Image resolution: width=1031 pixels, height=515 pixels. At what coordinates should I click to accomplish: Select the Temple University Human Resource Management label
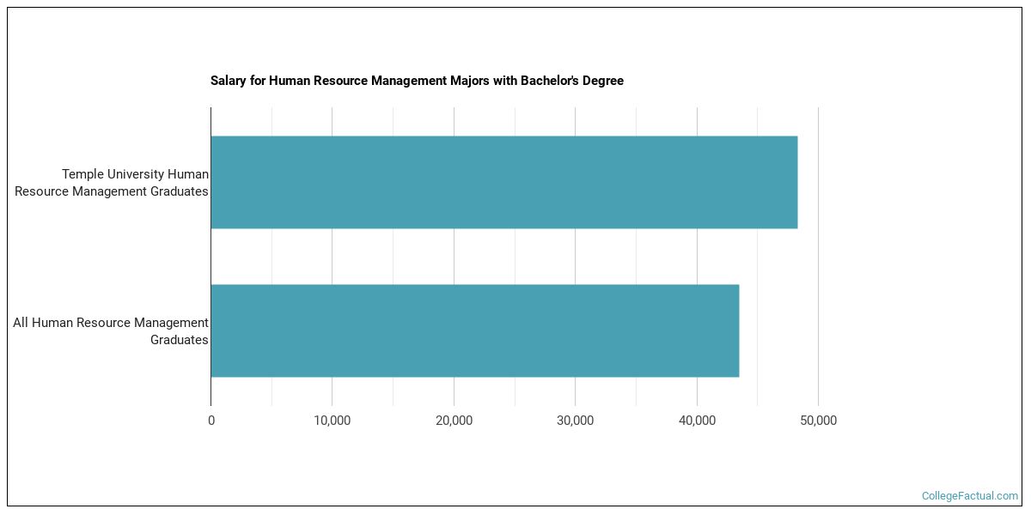point(112,183)
